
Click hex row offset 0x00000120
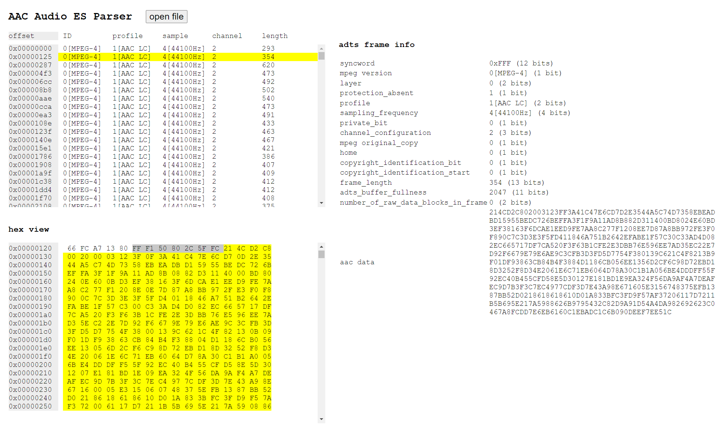pyautogui.click(x=30, y=248)
